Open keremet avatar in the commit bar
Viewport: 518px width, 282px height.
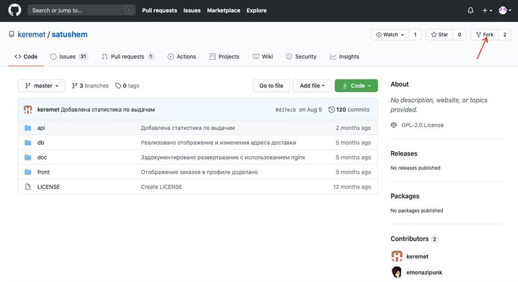pyautogui.click(x=28, y=109)
